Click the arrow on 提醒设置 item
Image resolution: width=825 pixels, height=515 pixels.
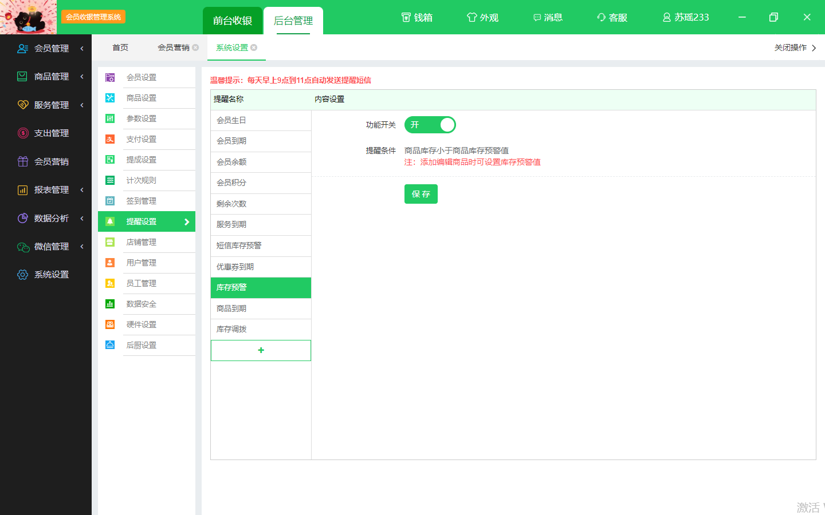click(x=187, y=222)
